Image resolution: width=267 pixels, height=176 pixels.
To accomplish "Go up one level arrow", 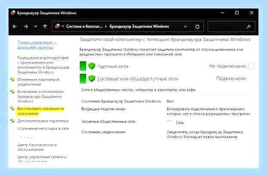I will [45, 27].
